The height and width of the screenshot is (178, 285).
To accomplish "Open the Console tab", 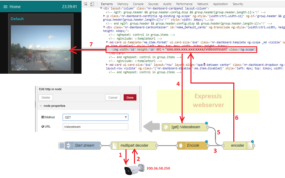I will [138, 4].
